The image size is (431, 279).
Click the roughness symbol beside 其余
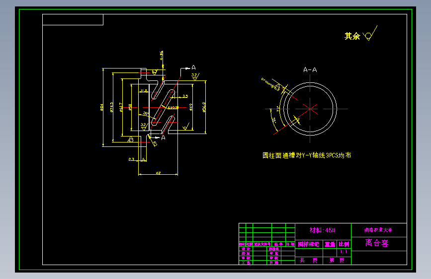(x=370, y=33)
